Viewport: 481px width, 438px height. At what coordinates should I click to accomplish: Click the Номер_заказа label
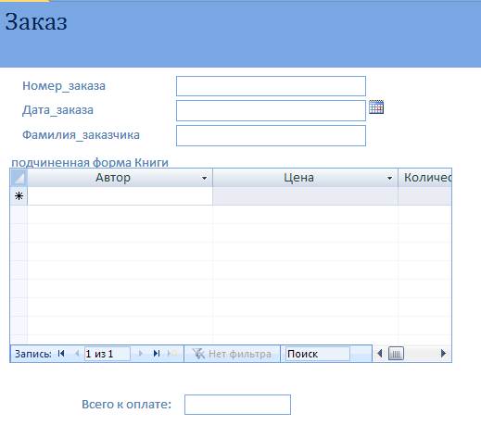pos(64,86)
